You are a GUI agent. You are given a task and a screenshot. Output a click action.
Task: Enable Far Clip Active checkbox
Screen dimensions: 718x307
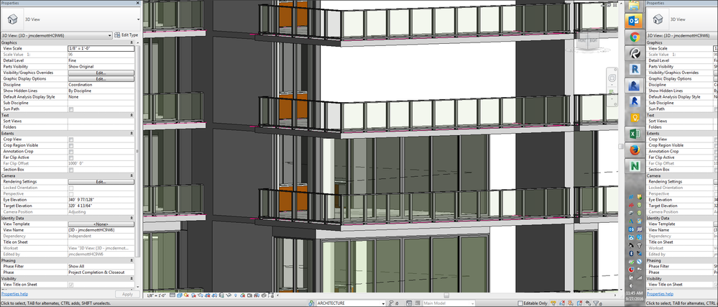coord(71,157)
